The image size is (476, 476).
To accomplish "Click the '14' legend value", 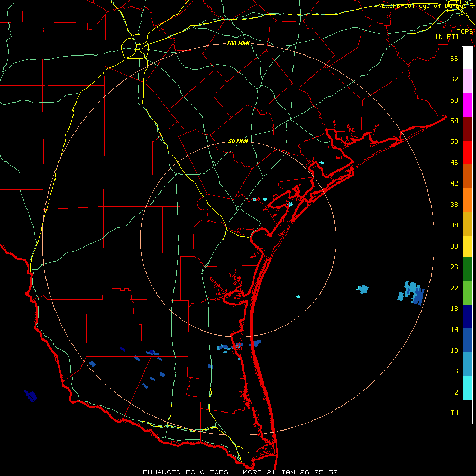I will [454, 329].
